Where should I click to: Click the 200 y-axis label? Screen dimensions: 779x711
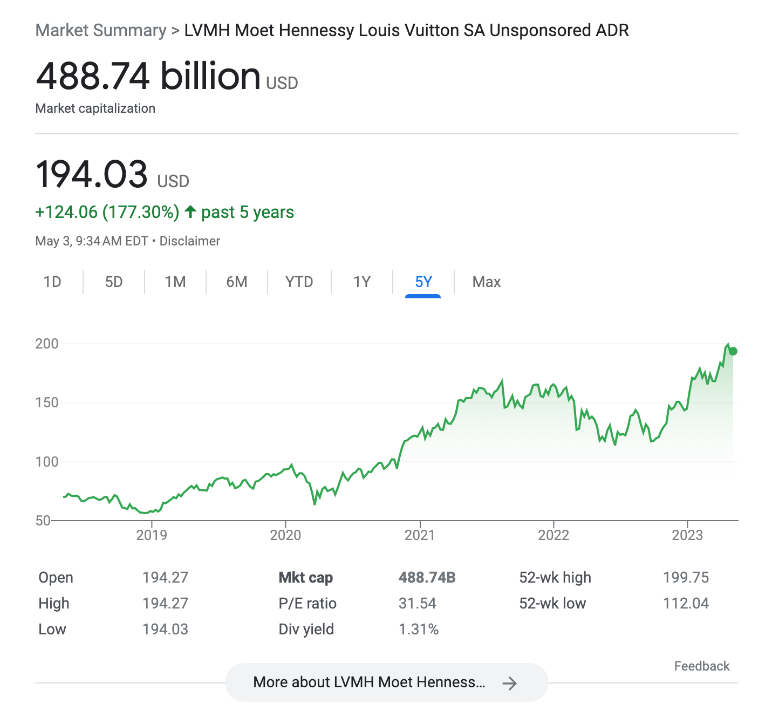point(47,344)
